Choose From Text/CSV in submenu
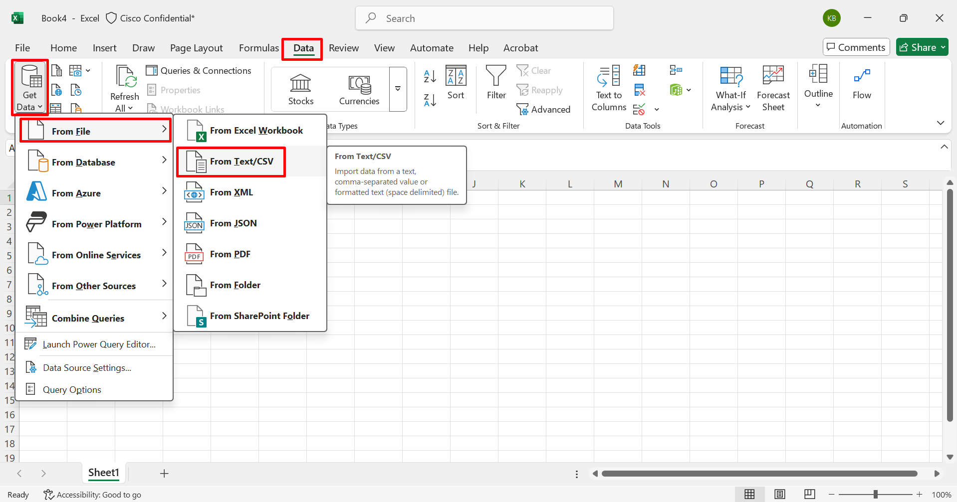 pyautogui.click(x=250, y=162)
